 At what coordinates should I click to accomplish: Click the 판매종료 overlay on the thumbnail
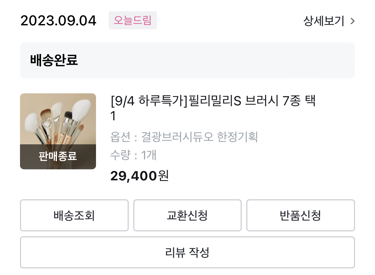point(58,156)
